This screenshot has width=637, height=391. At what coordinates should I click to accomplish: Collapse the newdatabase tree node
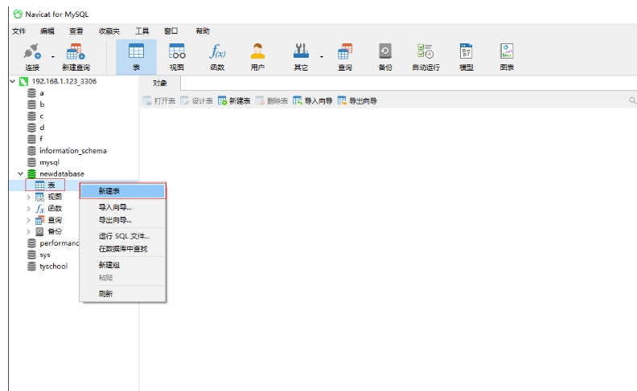coord(20,174)
